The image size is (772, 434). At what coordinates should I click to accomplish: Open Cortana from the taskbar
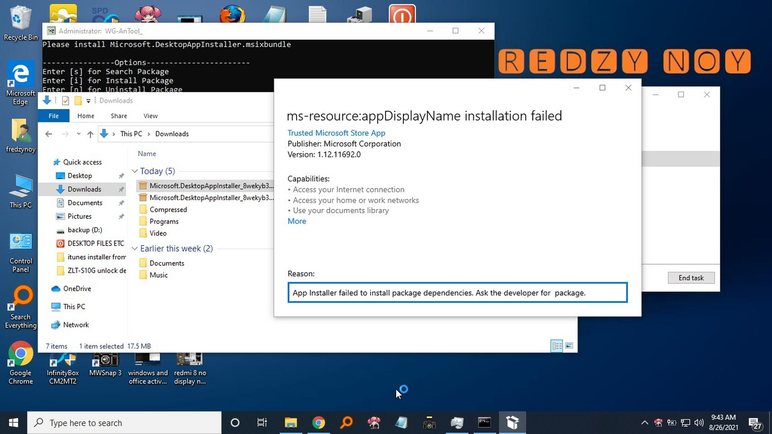(235, 423)
